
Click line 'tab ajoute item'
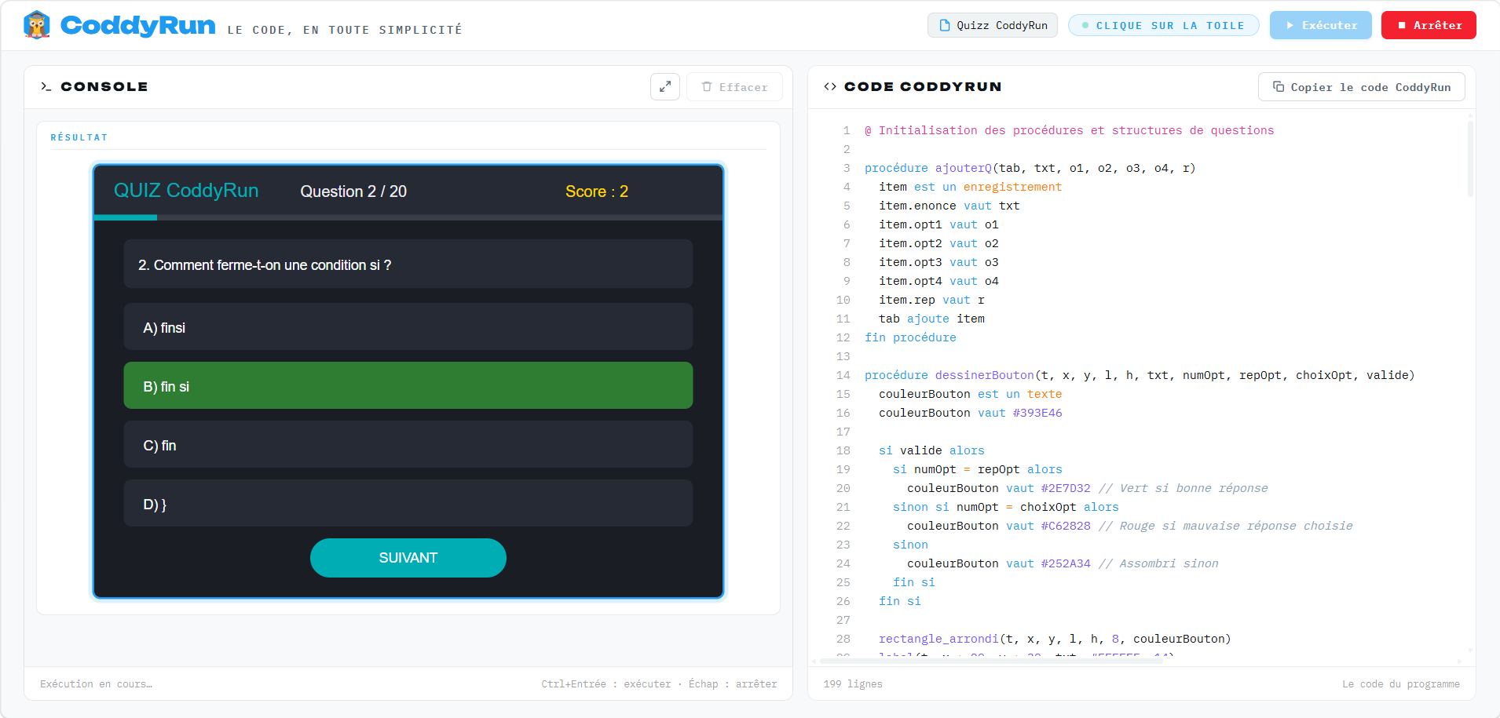coord(931,319)
